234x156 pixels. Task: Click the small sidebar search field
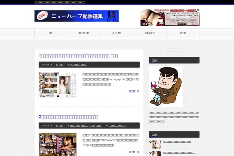(174, 50)
